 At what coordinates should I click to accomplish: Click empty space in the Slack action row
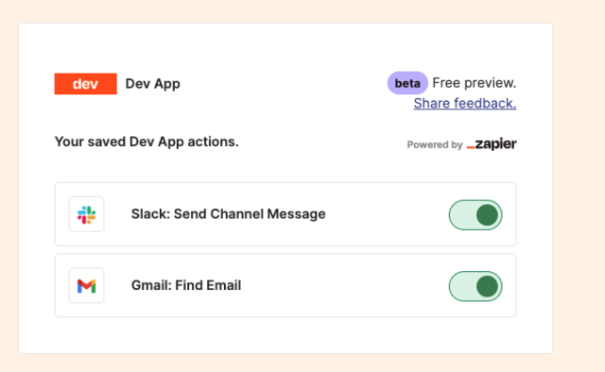tap(386, 214)
